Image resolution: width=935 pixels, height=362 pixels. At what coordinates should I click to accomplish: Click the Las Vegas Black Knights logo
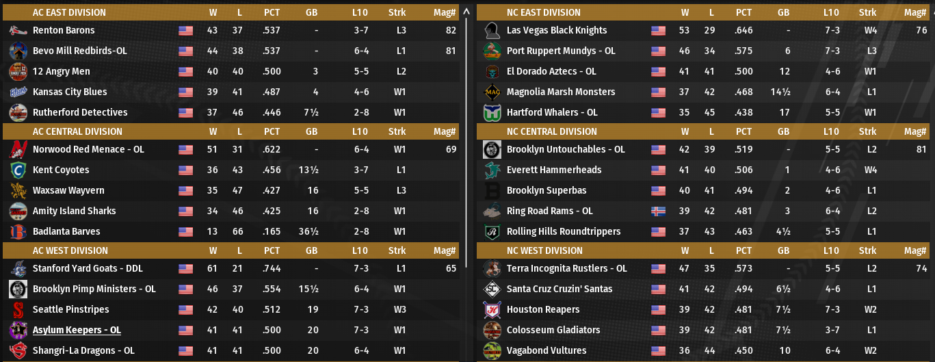492,30
